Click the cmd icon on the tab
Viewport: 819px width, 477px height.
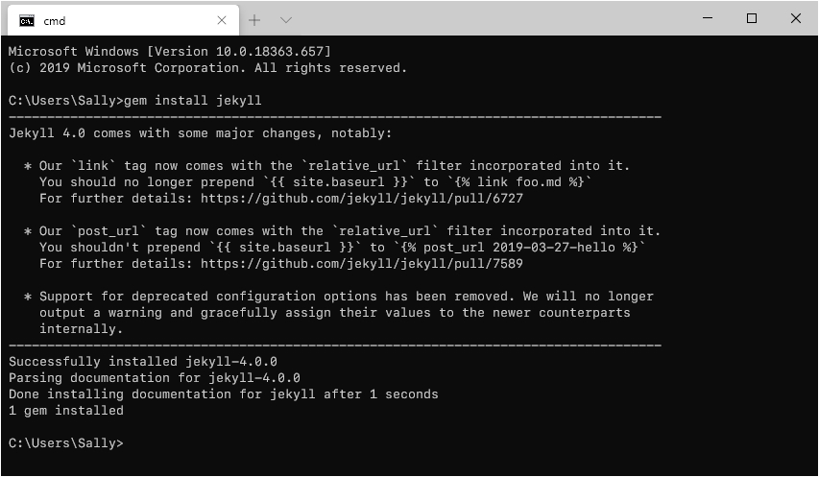click(27, 19)
